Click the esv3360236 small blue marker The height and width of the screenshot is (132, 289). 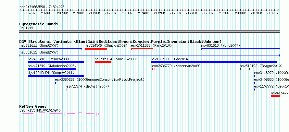click(56, 83)
